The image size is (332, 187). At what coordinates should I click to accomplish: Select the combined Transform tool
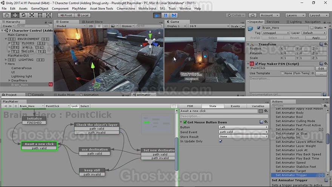tap(48, 15)
